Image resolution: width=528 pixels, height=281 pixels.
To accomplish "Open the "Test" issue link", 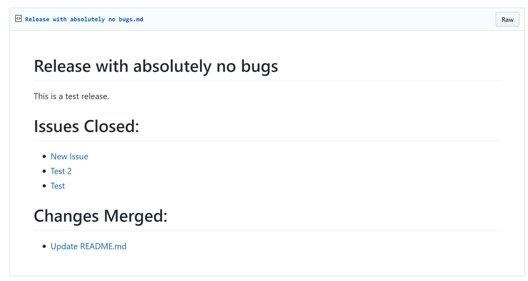I will [58, 186].
